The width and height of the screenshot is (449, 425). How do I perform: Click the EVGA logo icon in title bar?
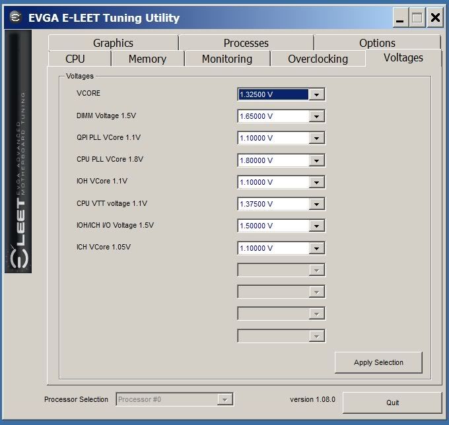point(15,17)
